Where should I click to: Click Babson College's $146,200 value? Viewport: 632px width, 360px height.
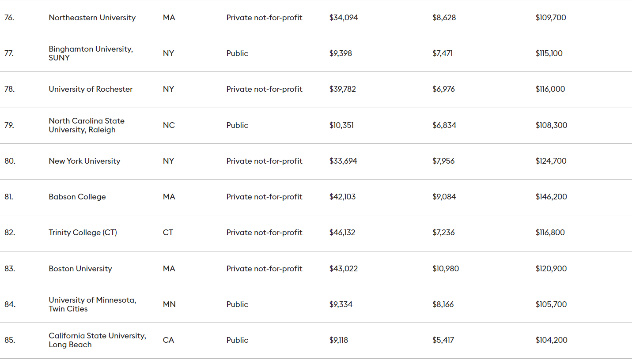click(551, 197)
